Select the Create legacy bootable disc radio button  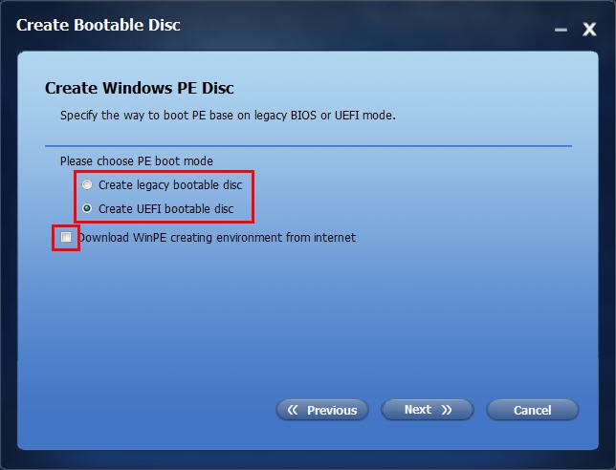pos(87,184)
